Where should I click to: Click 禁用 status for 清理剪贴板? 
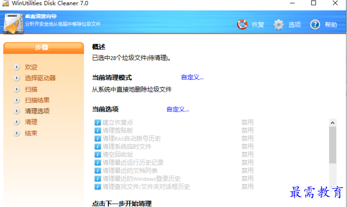coord(247,130)
